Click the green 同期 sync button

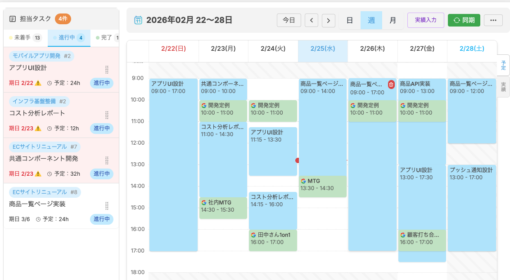[x=464, y=20]
